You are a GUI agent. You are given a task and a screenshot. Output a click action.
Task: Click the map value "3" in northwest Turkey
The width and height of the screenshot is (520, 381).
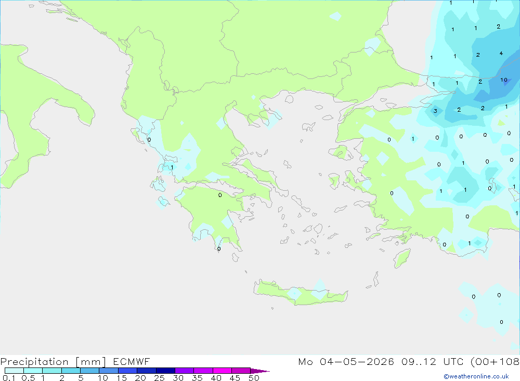(x=435, y=111)
